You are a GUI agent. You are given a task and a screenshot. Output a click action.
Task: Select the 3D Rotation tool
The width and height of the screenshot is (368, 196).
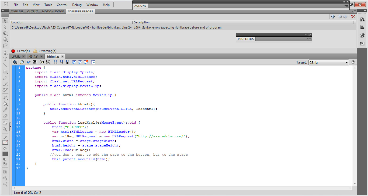pyautogui.click(x=5, y=39)
